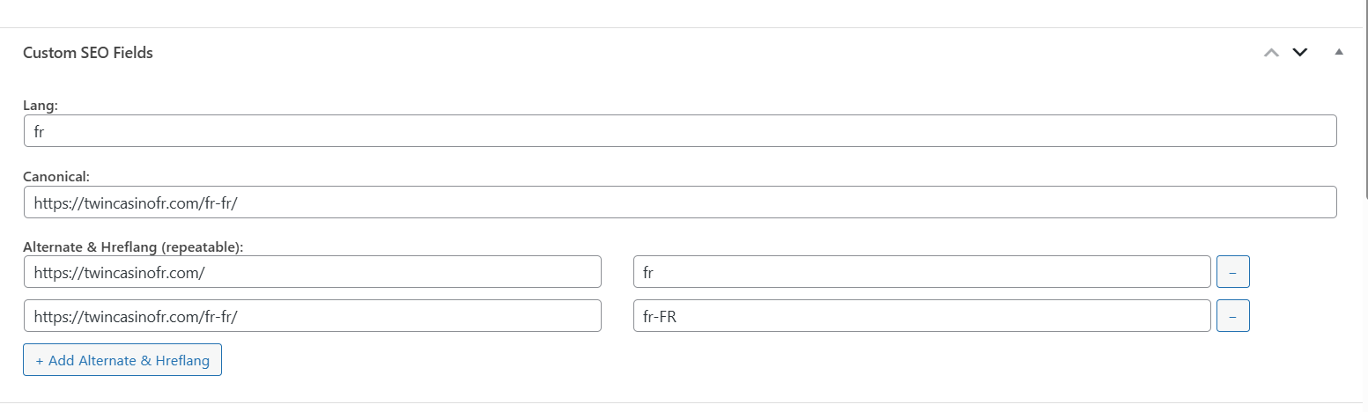This screenshot has height=412, width=1368.
Task: Edit the hreflang field containing fr
Action: click(x=921, y=272)
